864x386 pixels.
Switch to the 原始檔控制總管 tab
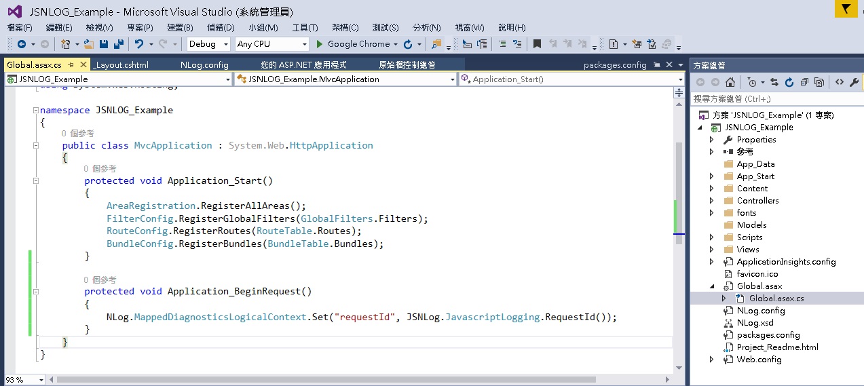(407, 64)
